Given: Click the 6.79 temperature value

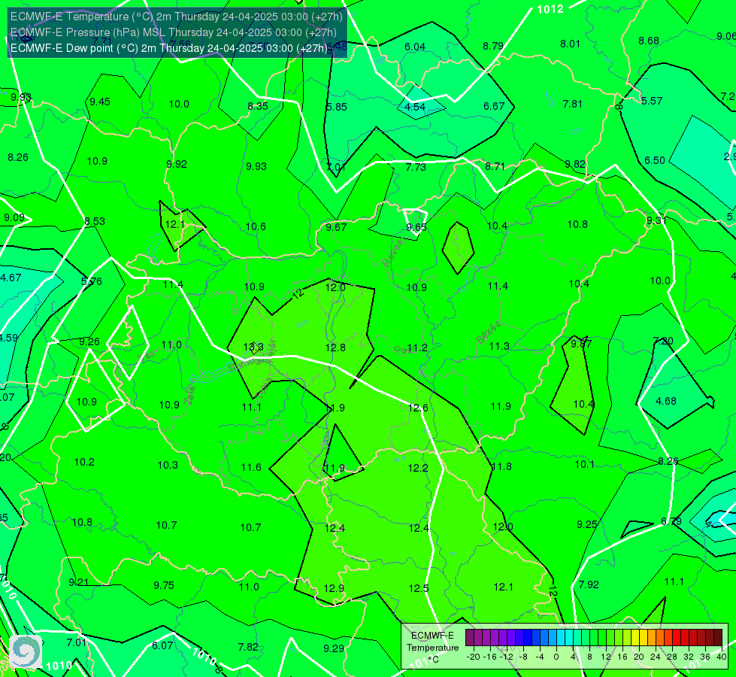Looking at the screenshot, I should pyautogui.click(x=671, y=522).
